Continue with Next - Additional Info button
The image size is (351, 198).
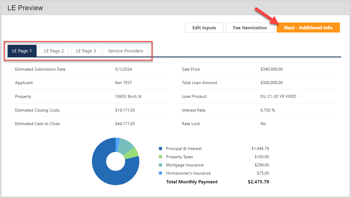(308, 28)
